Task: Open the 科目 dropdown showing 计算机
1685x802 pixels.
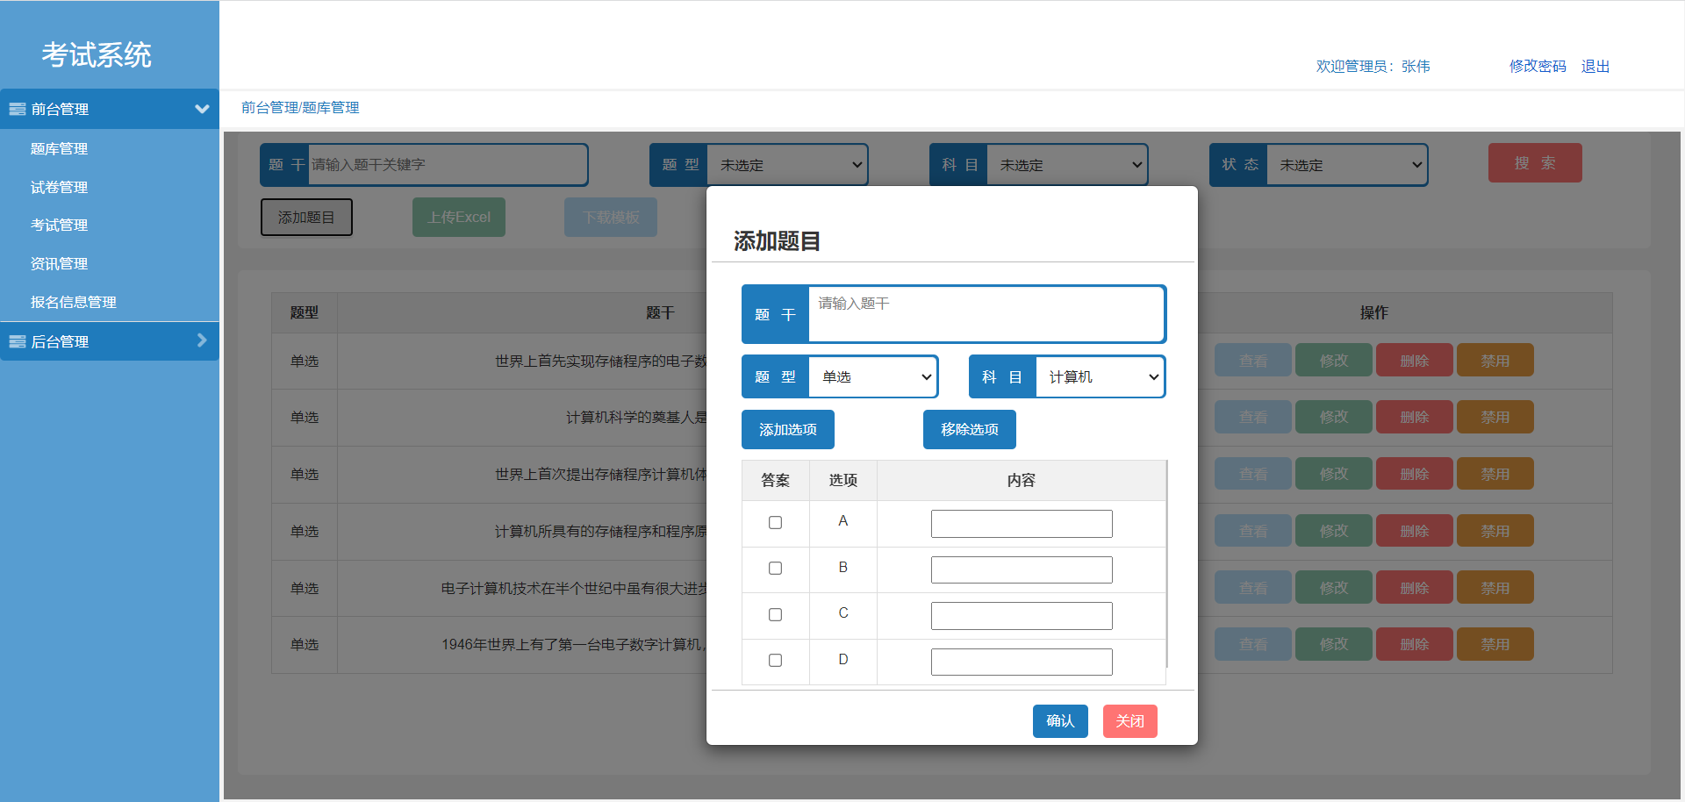Action: tap(1101, 376)
